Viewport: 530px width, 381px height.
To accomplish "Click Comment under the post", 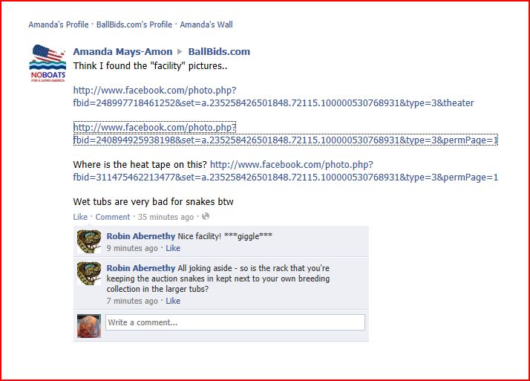I will (113, 217).
